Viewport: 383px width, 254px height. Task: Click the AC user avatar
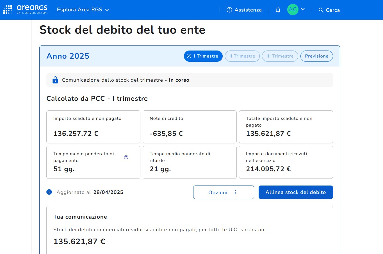click(293, 10)
